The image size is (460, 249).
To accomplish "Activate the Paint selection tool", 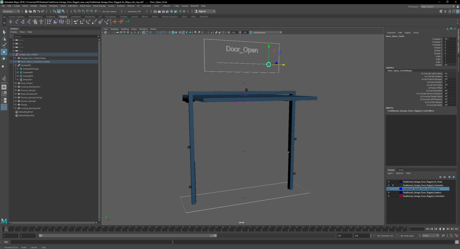I will [x=4, y=45].
